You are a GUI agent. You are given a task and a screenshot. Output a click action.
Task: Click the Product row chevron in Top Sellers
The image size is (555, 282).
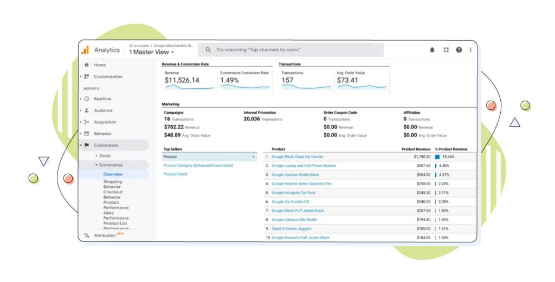click(x=254, y=156)
